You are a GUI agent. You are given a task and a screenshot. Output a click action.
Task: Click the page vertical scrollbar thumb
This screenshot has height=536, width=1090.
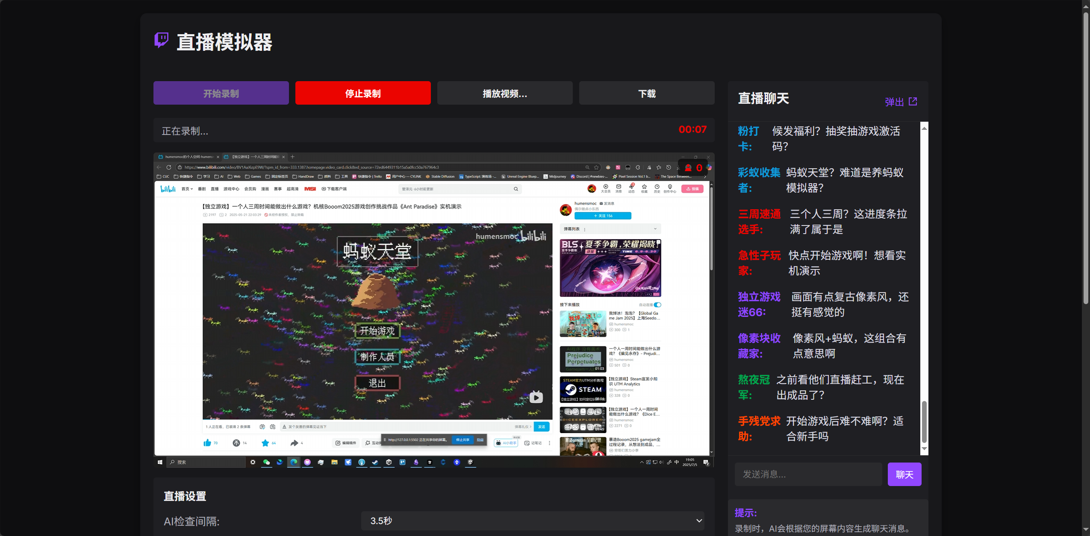point(1086,158)
